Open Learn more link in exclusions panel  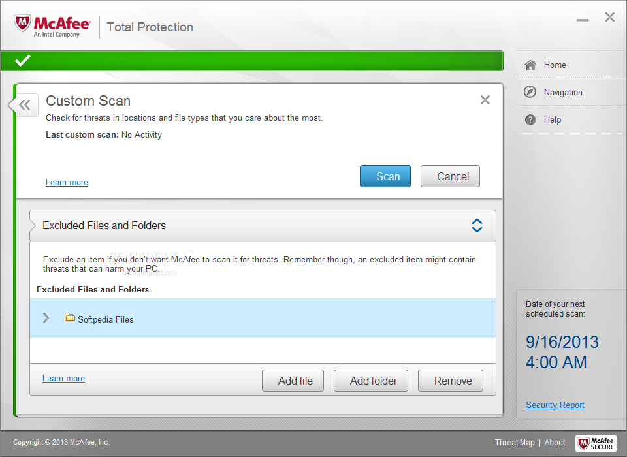click(63, 378)
